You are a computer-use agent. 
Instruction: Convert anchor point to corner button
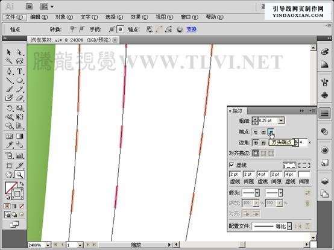point(73,29)
